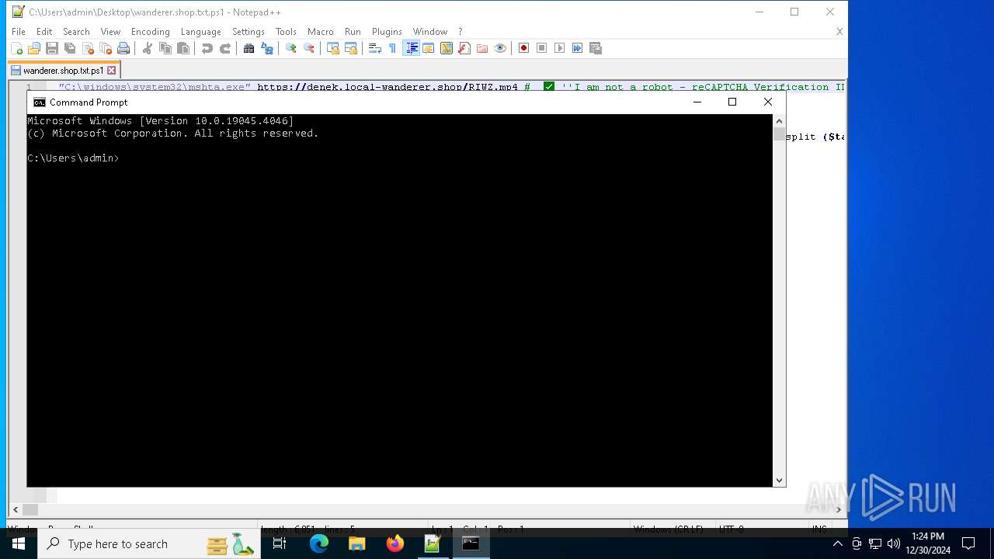This screenshot has width=994, height=559.
Task: Toggle the monitoring eye icon
Action: 500,48
